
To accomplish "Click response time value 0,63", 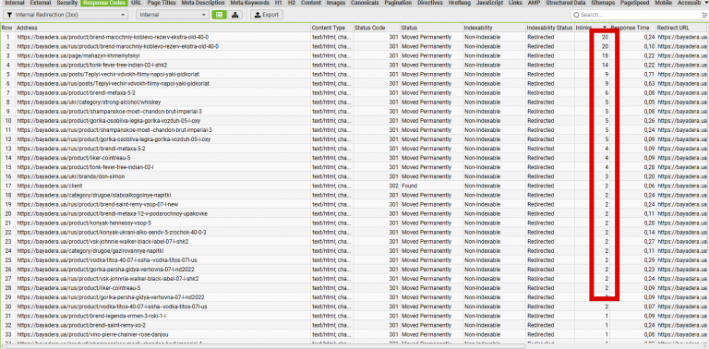I will [649, 84].
